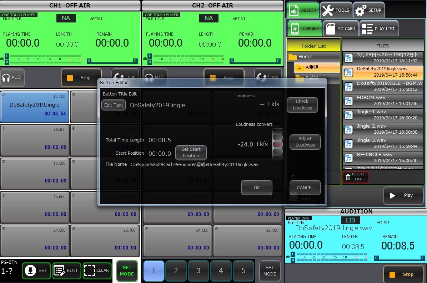Toggle CH1 AUD headphone monitoring

click(12, 77)
